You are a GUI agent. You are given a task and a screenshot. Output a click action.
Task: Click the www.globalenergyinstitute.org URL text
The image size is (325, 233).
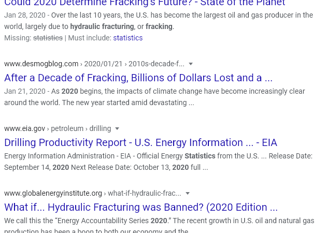pyautogui.click(x=53, y=193)
